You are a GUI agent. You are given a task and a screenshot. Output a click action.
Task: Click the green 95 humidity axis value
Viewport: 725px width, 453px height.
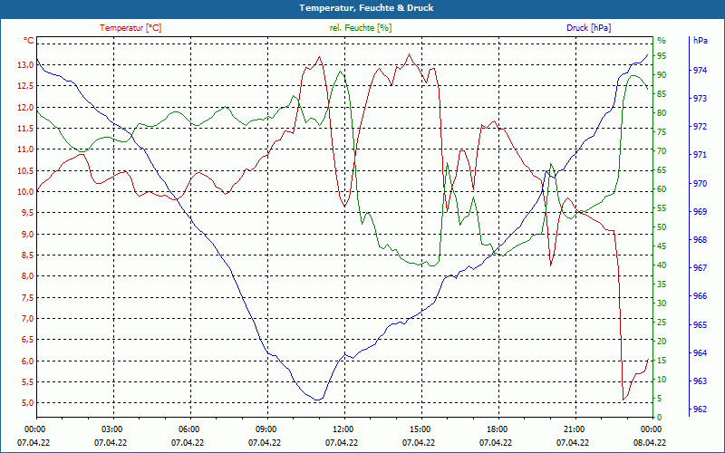[x=662, y=56]
